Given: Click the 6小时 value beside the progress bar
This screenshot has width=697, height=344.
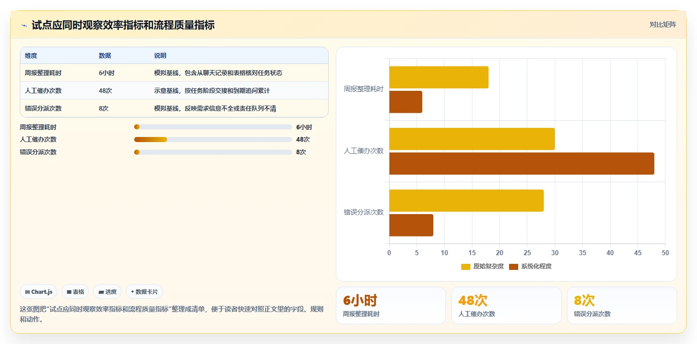Looking at the screenshot, I should click(x=304, y=127).
